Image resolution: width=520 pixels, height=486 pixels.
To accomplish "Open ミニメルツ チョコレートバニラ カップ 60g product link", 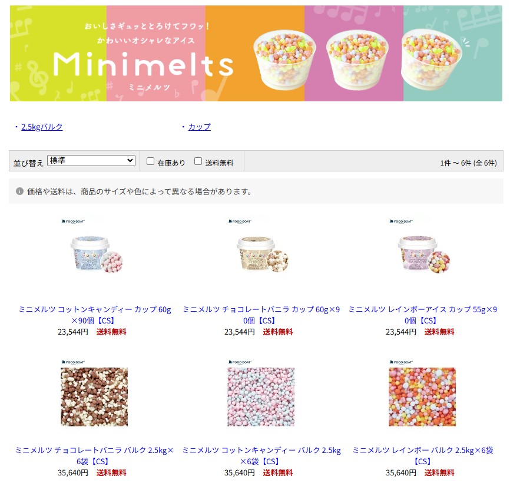I will click(x=261, y=315).
